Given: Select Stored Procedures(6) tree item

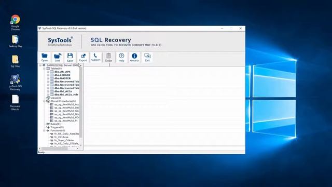Looking at the screenshot, I should tap(63, 101).
